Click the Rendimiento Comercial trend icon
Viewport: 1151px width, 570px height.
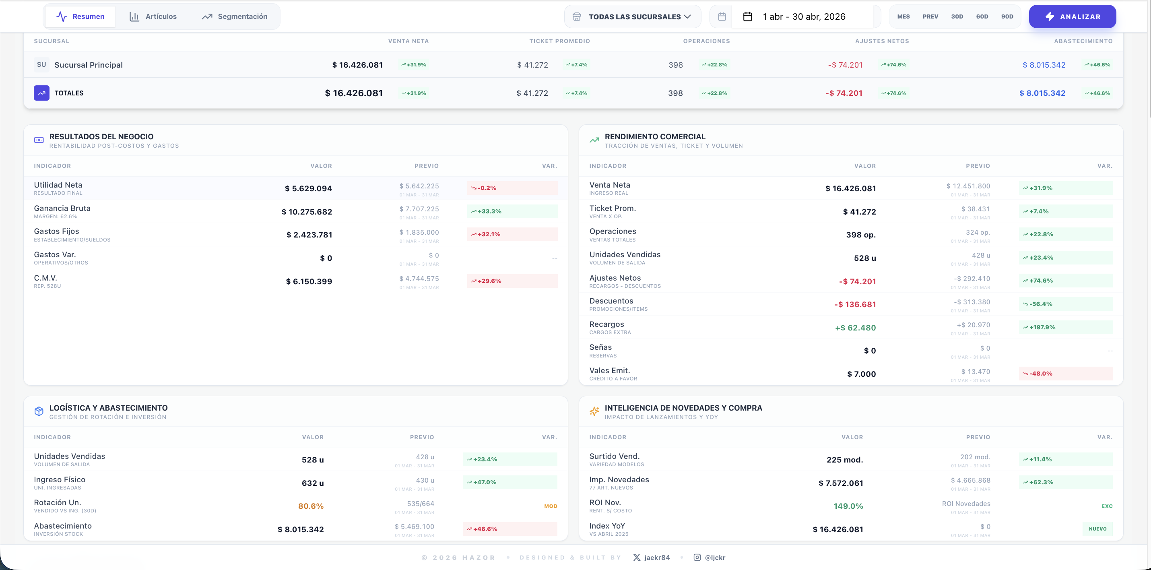pyautogui.click(x=594, y=140)
